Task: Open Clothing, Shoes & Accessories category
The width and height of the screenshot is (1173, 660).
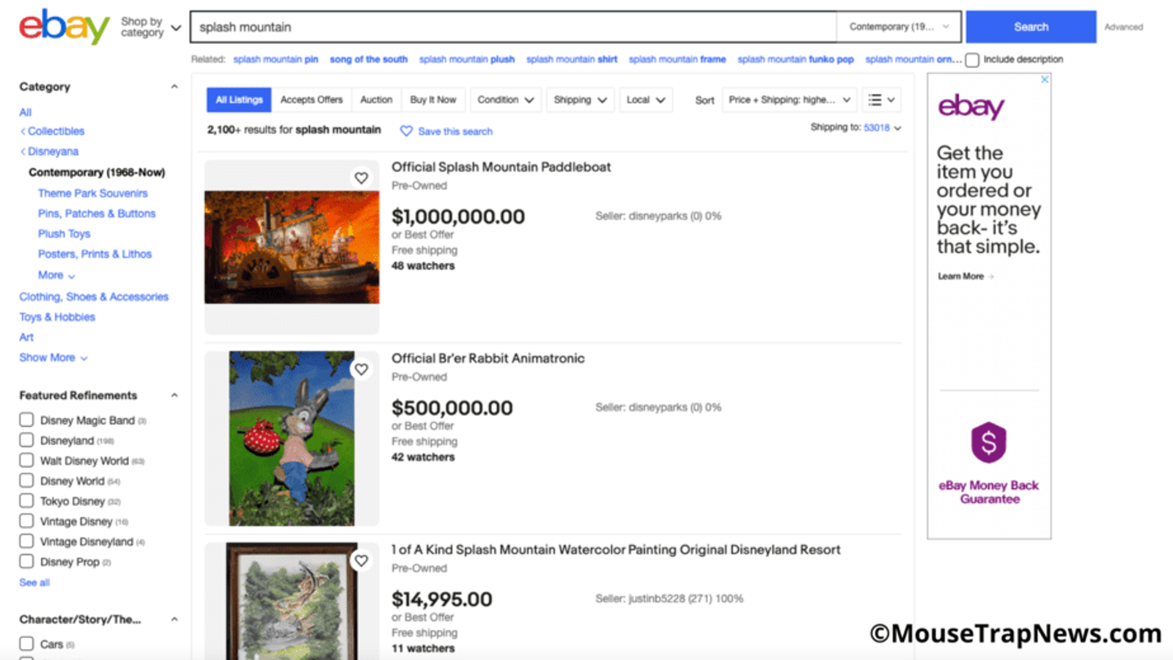Action: (94, 296)
